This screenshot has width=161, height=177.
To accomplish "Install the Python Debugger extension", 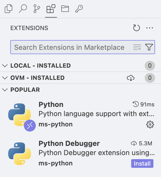I will point(142,163).
